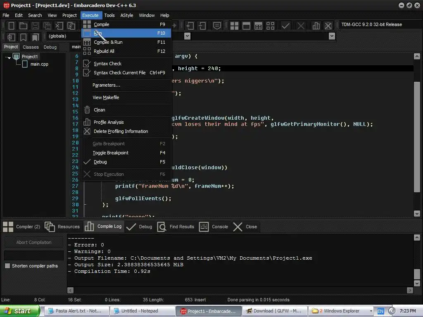423x317 pixels.
Task: Click the EN language indicator in tray
Action: point(380,311)
